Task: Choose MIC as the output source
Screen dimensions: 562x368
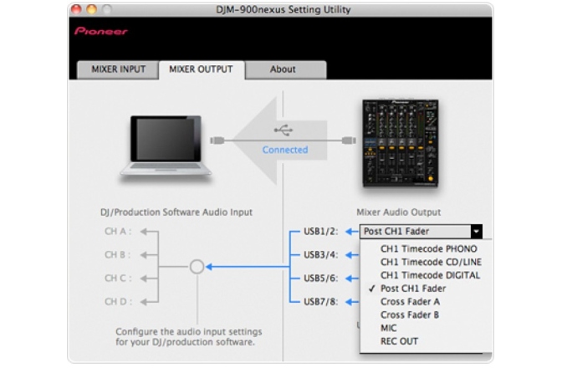Action: pos(389,328)
